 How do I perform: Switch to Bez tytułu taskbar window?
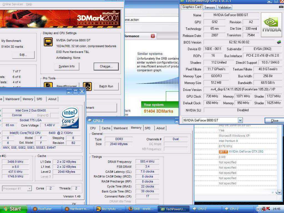(110, 209)
